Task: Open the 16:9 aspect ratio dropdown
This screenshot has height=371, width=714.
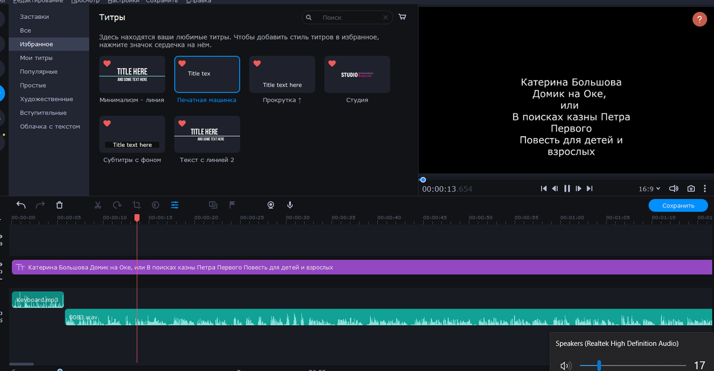Action: point(649,188)
